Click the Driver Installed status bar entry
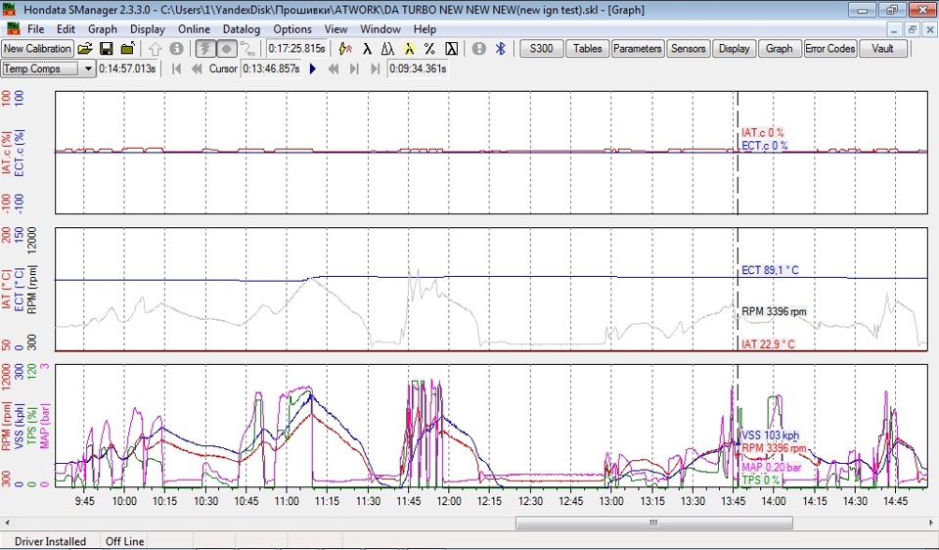The image size is (939, 550). 50,541
